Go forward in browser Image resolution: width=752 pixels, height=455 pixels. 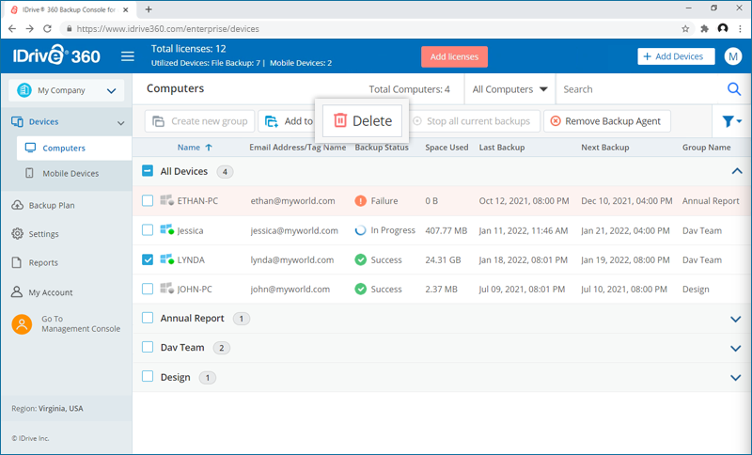(x=30, y=29)
